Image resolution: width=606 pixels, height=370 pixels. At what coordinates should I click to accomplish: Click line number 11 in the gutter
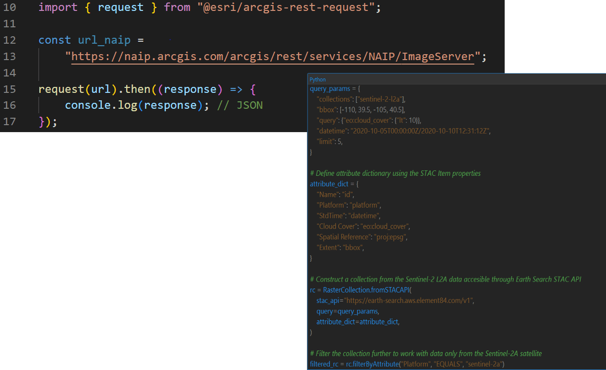point(9,24)
